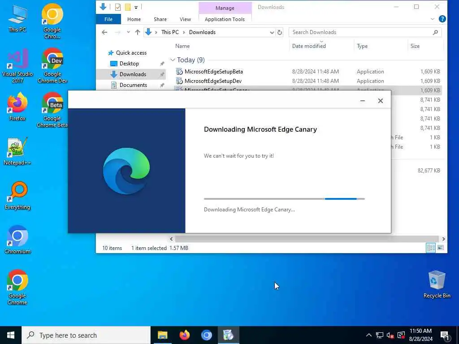The width and height of the screenshot is (459, 344).
Task: Open Google Chrome Dev desktop shortcut
Action: (52, 66)
